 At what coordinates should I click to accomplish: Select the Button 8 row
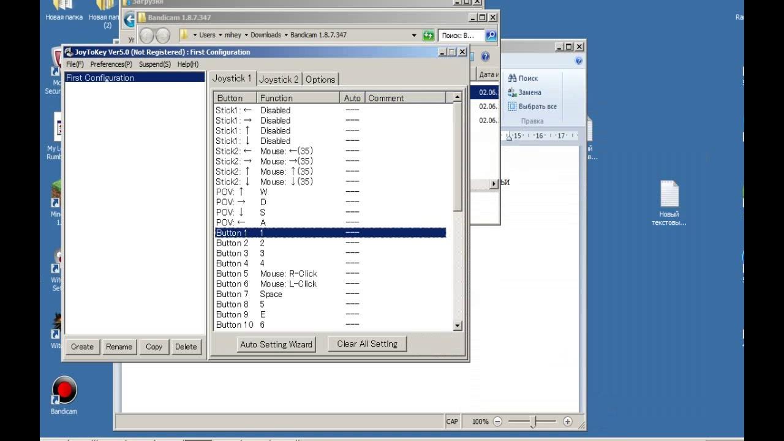(330, 304)
